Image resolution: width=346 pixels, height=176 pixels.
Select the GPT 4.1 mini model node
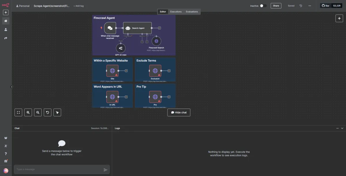point(121,48)
